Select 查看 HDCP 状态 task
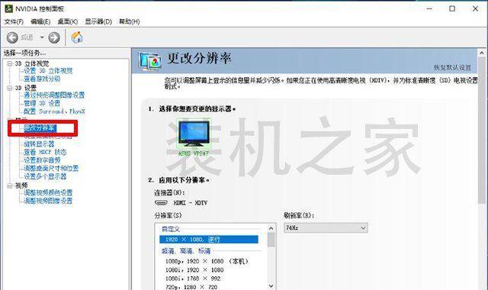The image size is (488, 290). [45, 152]
